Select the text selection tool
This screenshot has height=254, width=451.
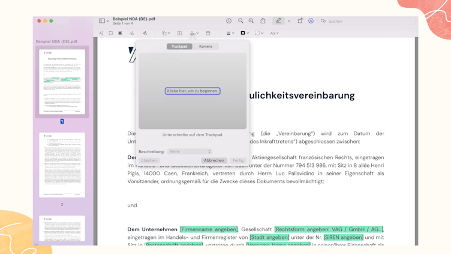tap(101, 33)
